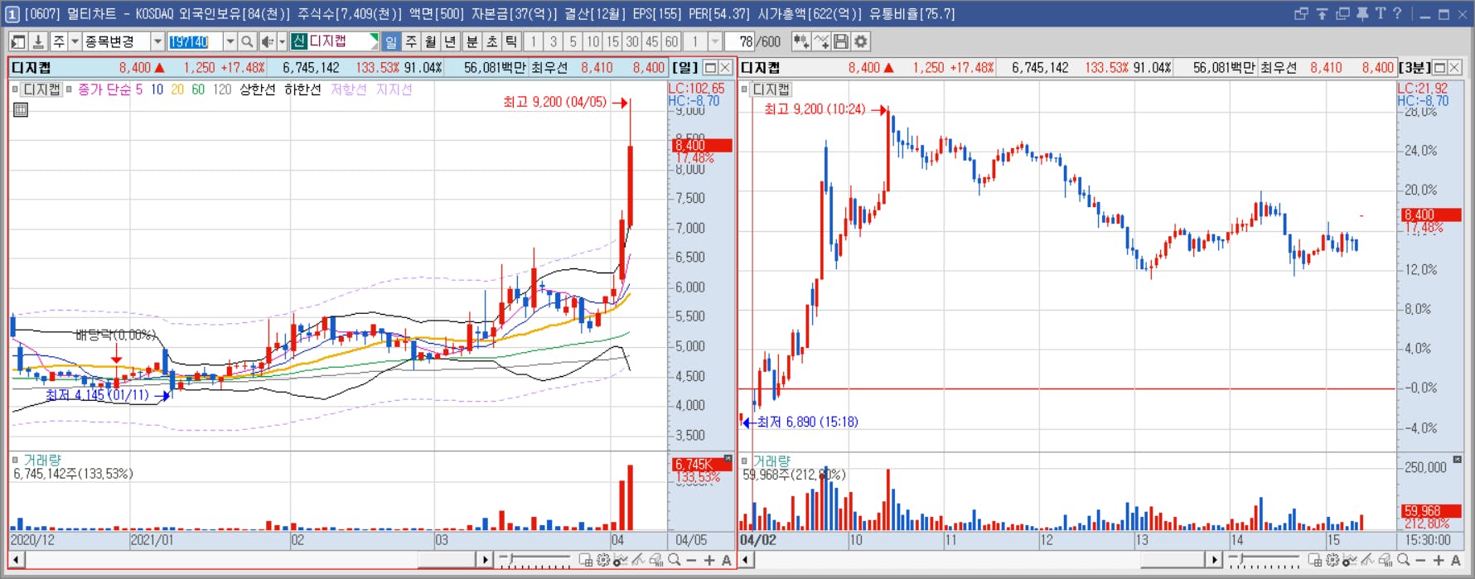This screenshot has height=579, width=1475.
Task: Click the 거래량 volume label in daily chart
Action: coord(42,461)
